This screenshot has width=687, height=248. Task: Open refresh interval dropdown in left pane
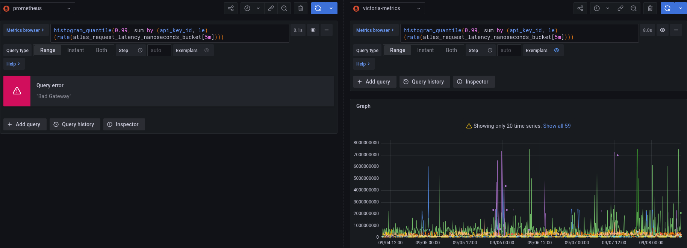click(x=331, y=8)
